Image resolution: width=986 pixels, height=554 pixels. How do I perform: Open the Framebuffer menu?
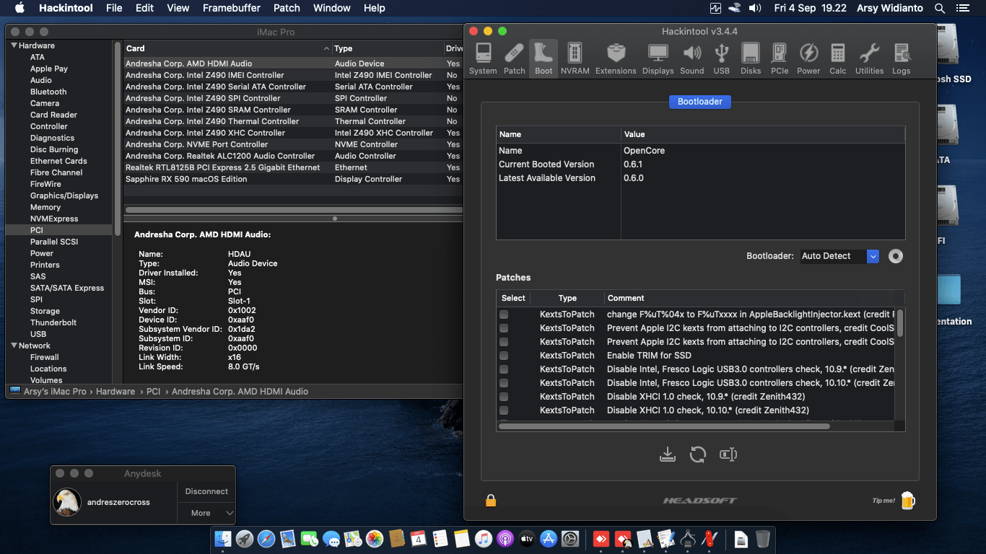point(231,8)
